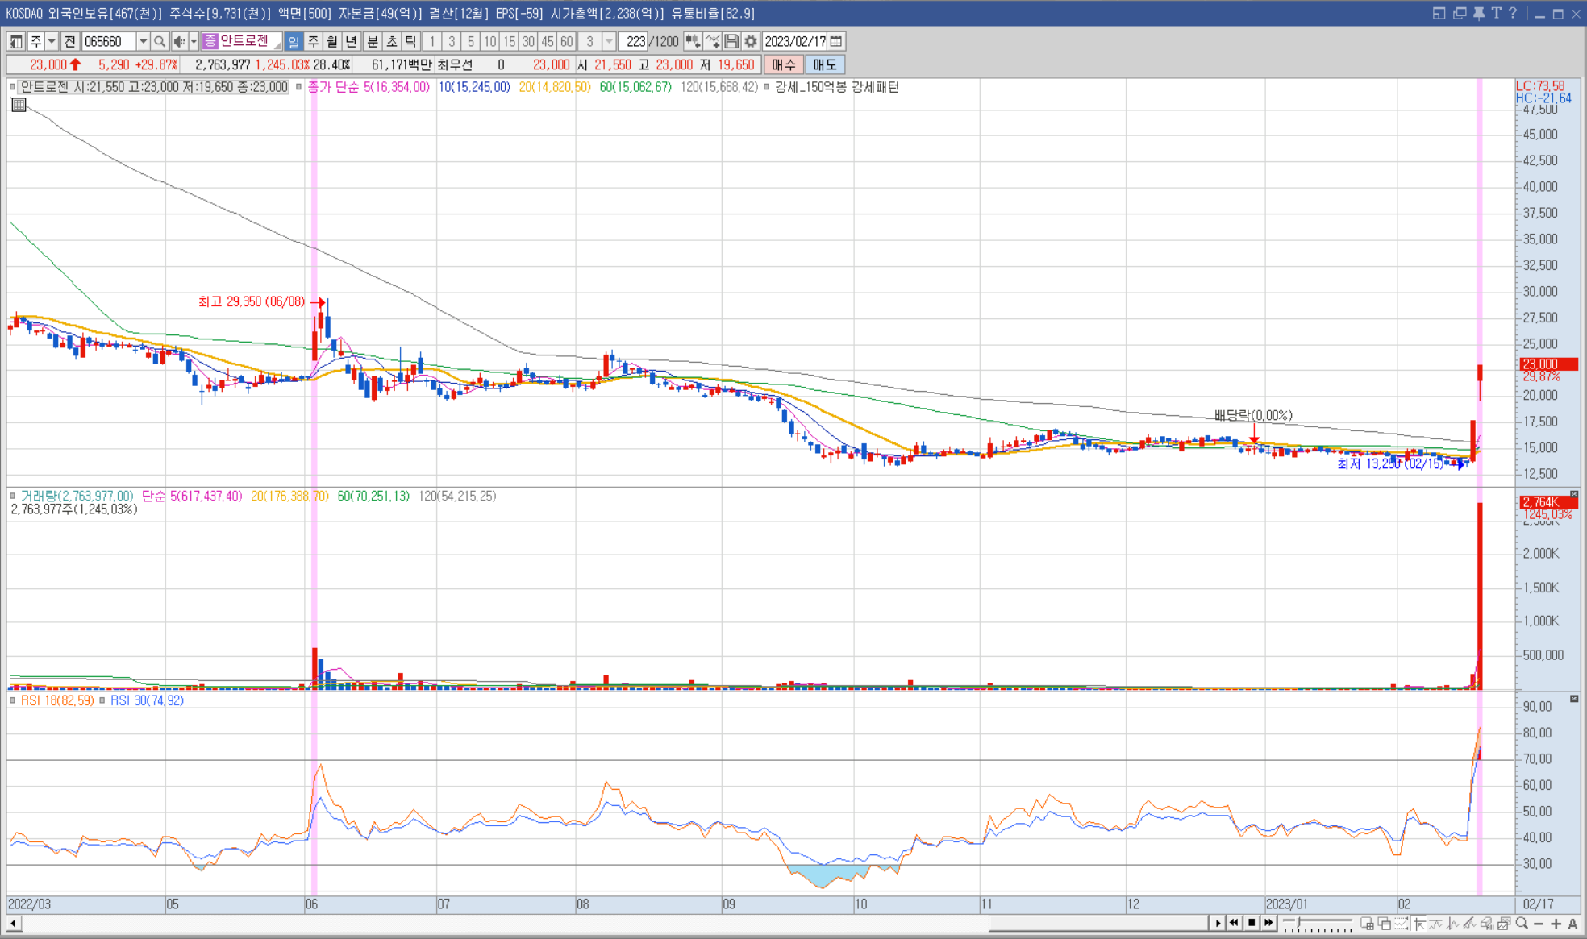Toggle the 거래량 volume indicator checkbox

[12, 497]
